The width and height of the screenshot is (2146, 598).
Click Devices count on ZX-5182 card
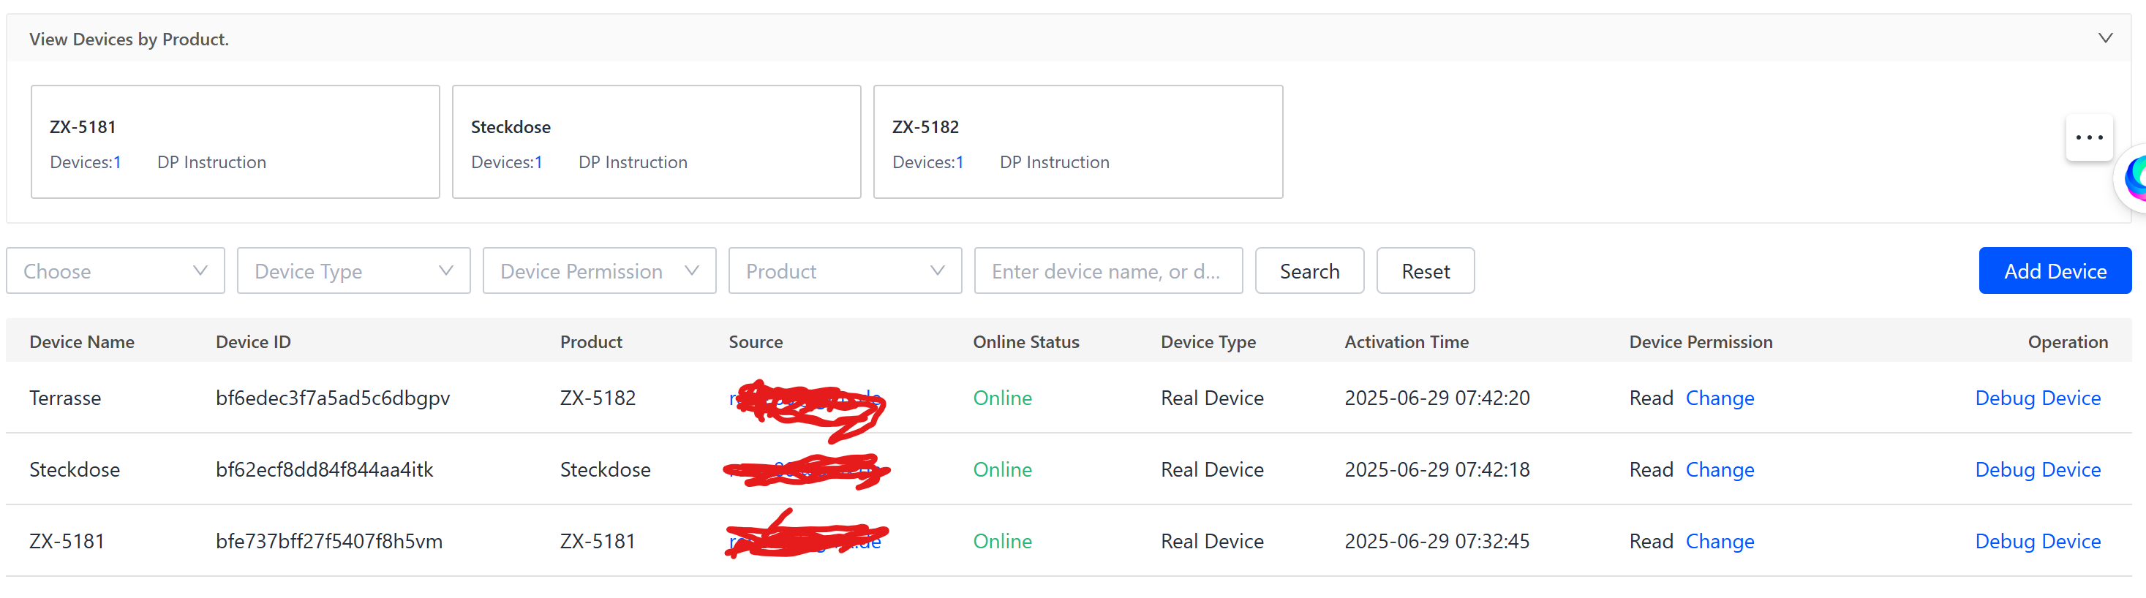927,162
